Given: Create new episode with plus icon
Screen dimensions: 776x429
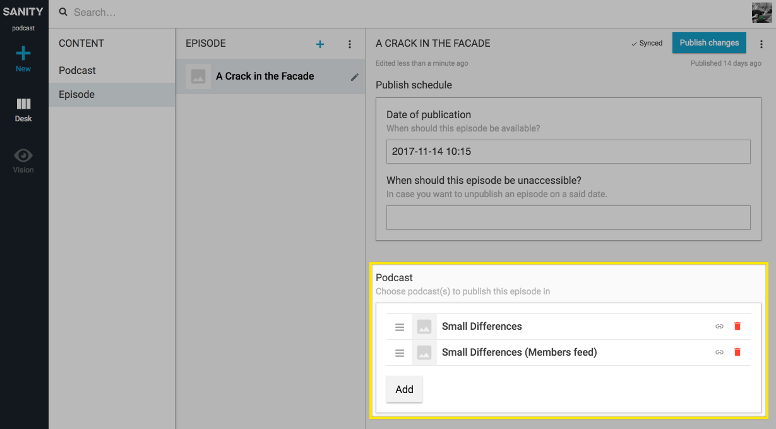Looking at the screenshot, I should [x=320, y=44].
